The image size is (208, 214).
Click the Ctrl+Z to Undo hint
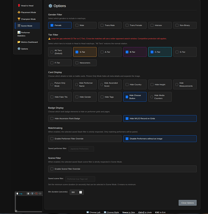tap(145, 212)
